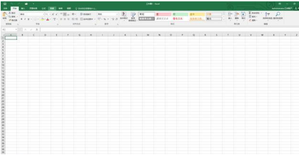
Task: Copy the current selection
Action: 12,17
